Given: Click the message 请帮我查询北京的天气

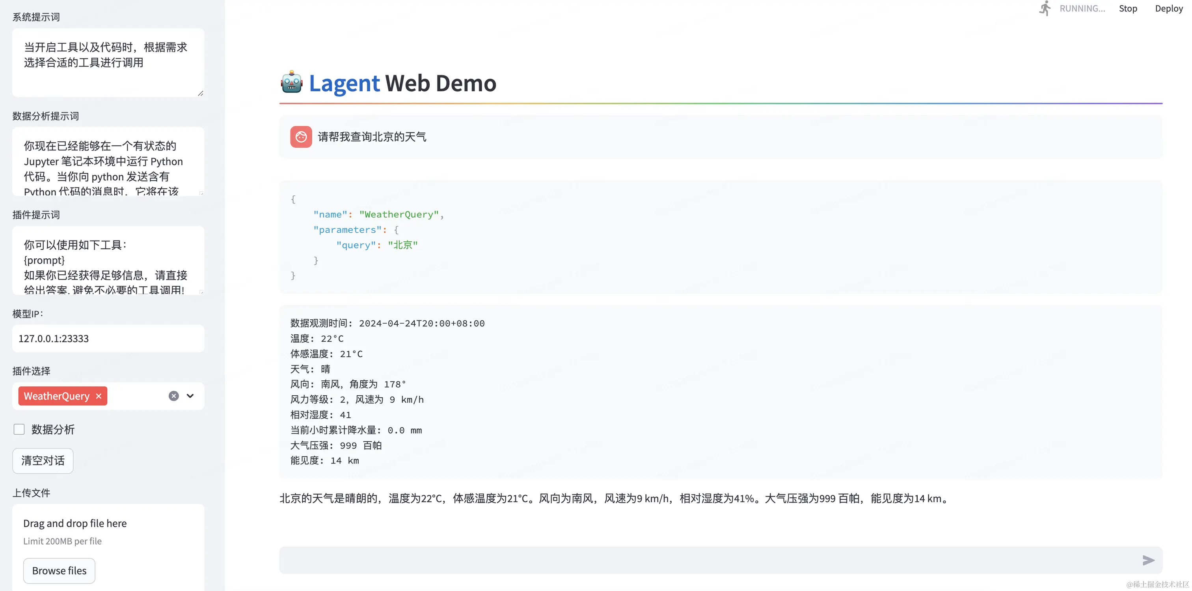Looking at the screenshot, I should coord(372,137).
